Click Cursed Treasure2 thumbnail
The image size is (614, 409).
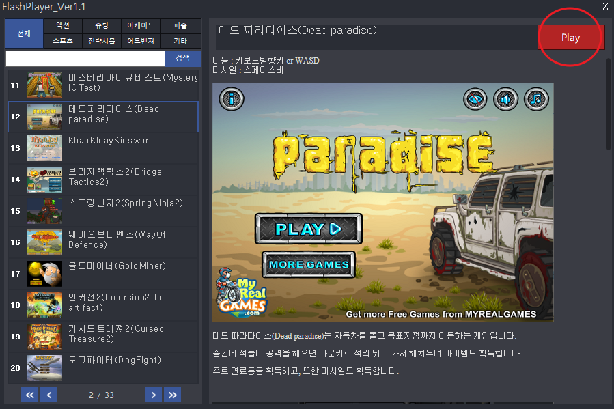tap(44, 336)
